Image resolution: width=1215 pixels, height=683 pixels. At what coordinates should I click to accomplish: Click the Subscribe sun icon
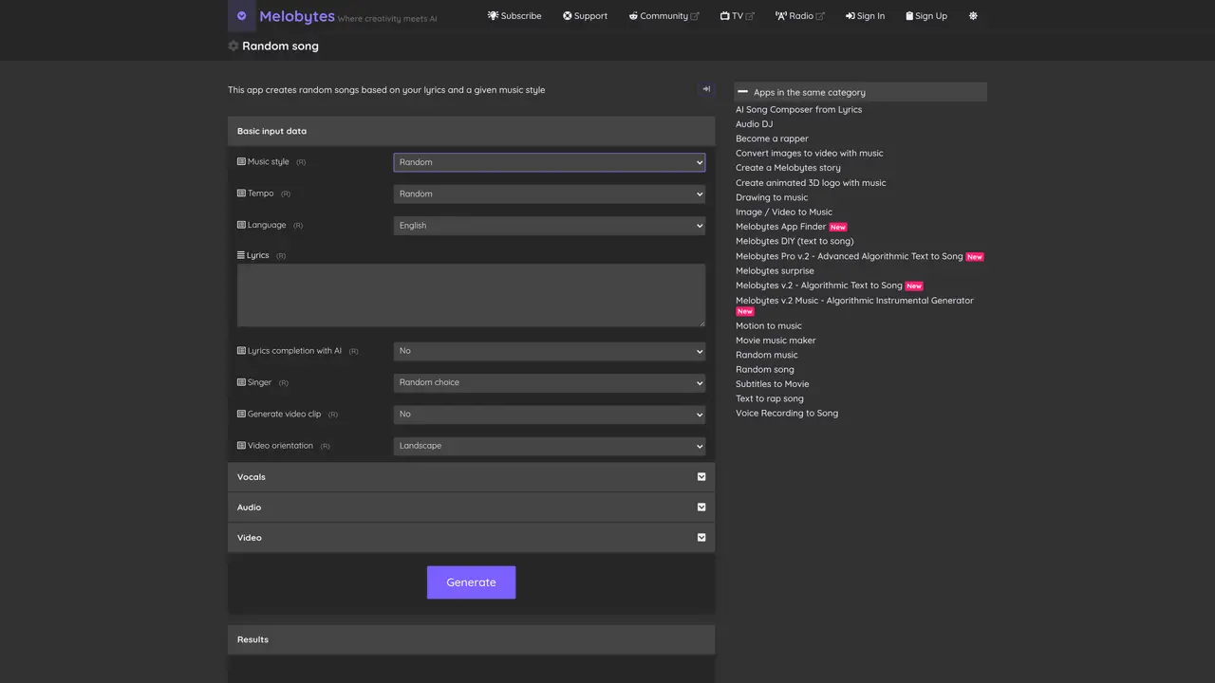(x=493, y=16)
